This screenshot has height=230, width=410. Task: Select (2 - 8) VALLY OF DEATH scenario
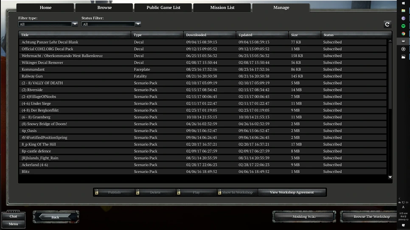[202, 83]
